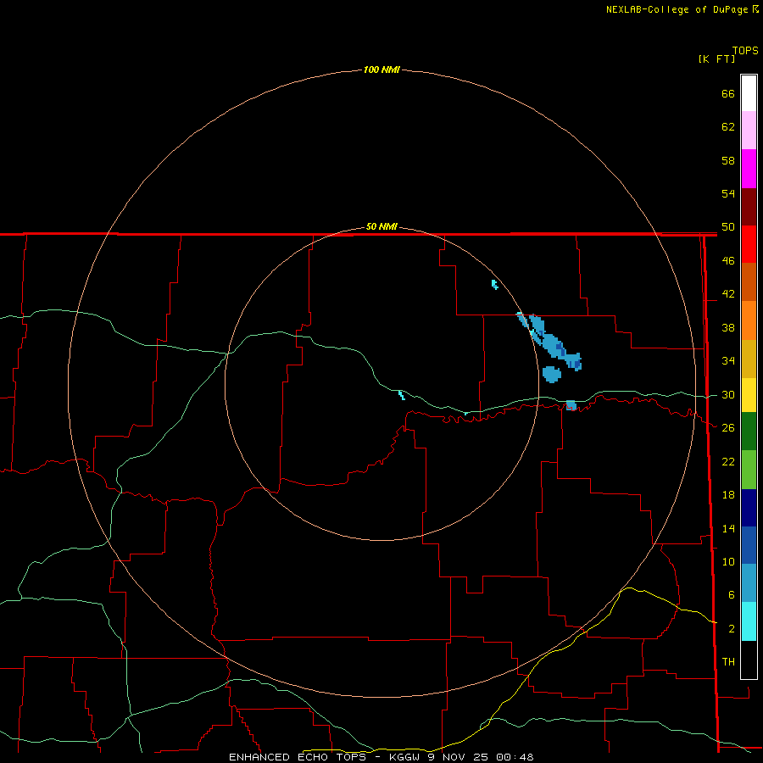
Task: Click the [K FT] units label
Action: click(x=716, y=59)
